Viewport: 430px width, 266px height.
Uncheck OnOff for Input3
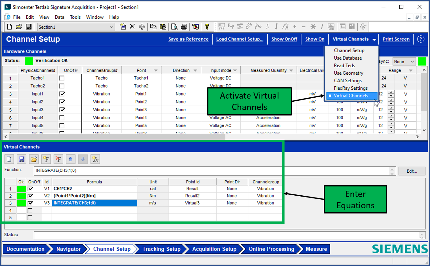(62, 110)
